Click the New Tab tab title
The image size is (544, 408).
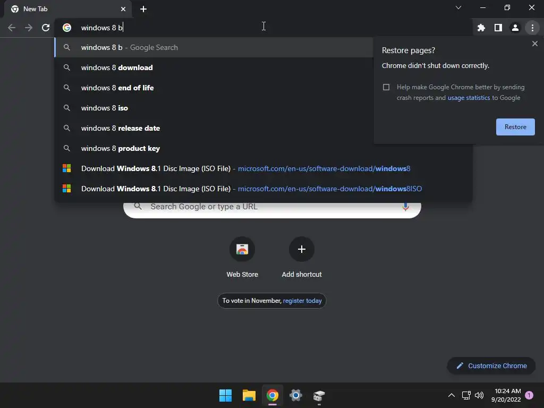36,9
